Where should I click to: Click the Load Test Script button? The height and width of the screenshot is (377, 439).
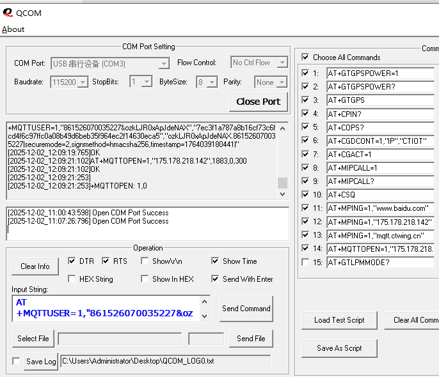click(x=339, y=320)
